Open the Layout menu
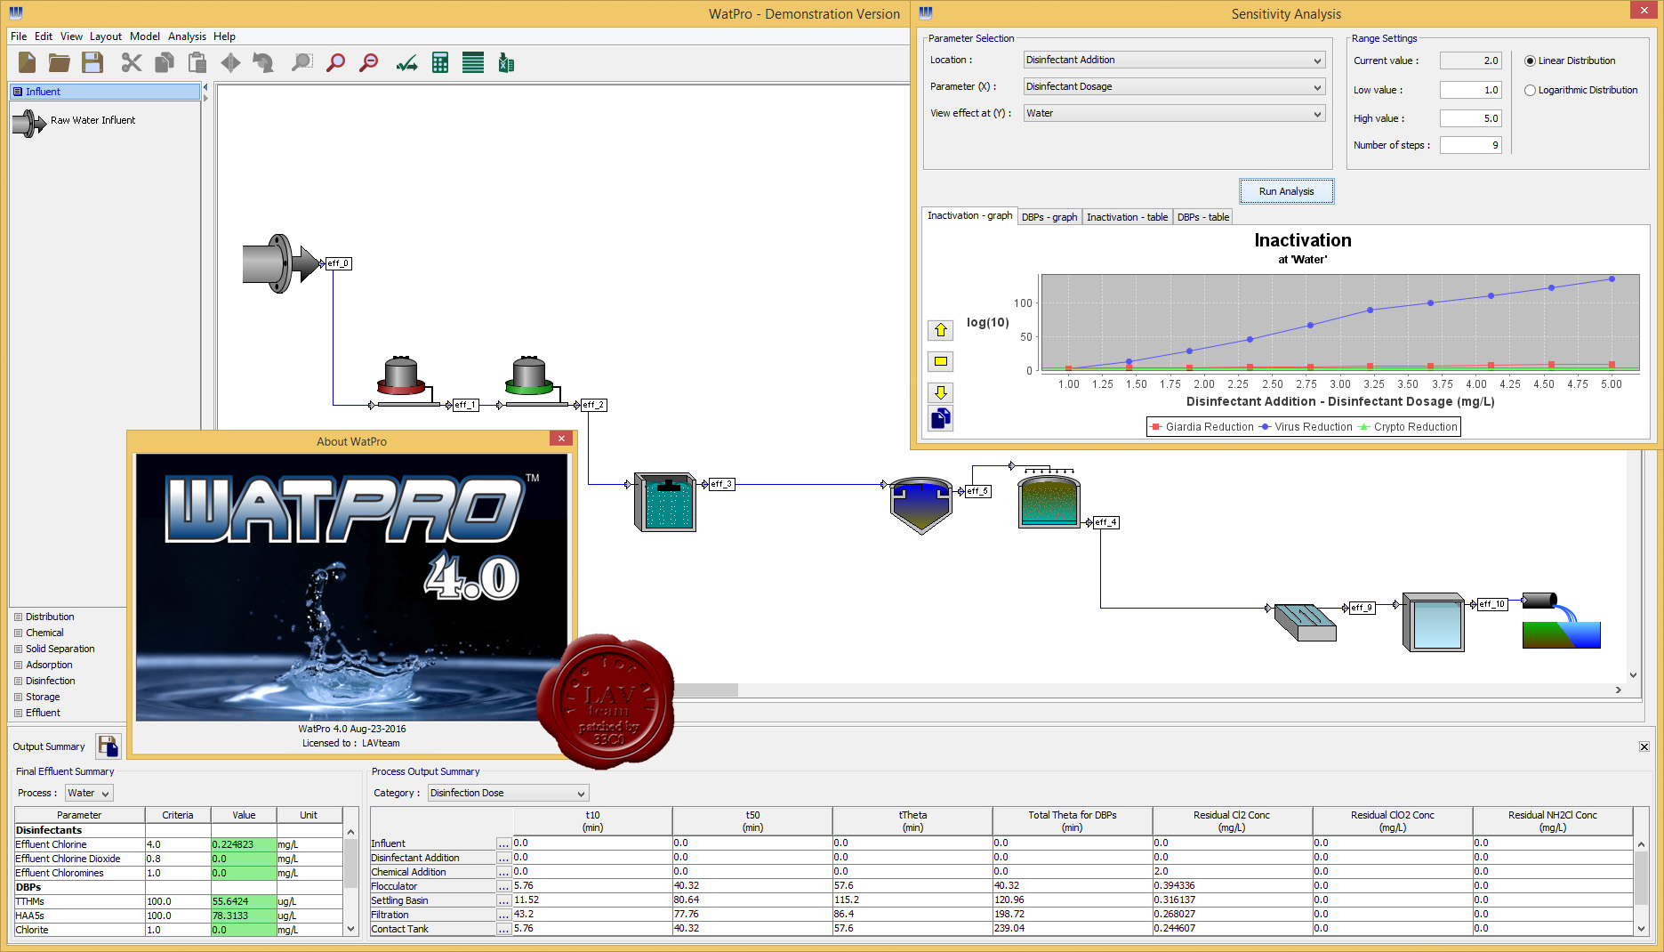Screen dimensions: 1664x952 pyautogui.click(x=106, y=36)
